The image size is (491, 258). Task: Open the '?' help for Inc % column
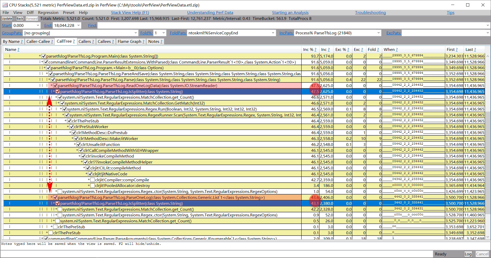click(315, 50)
